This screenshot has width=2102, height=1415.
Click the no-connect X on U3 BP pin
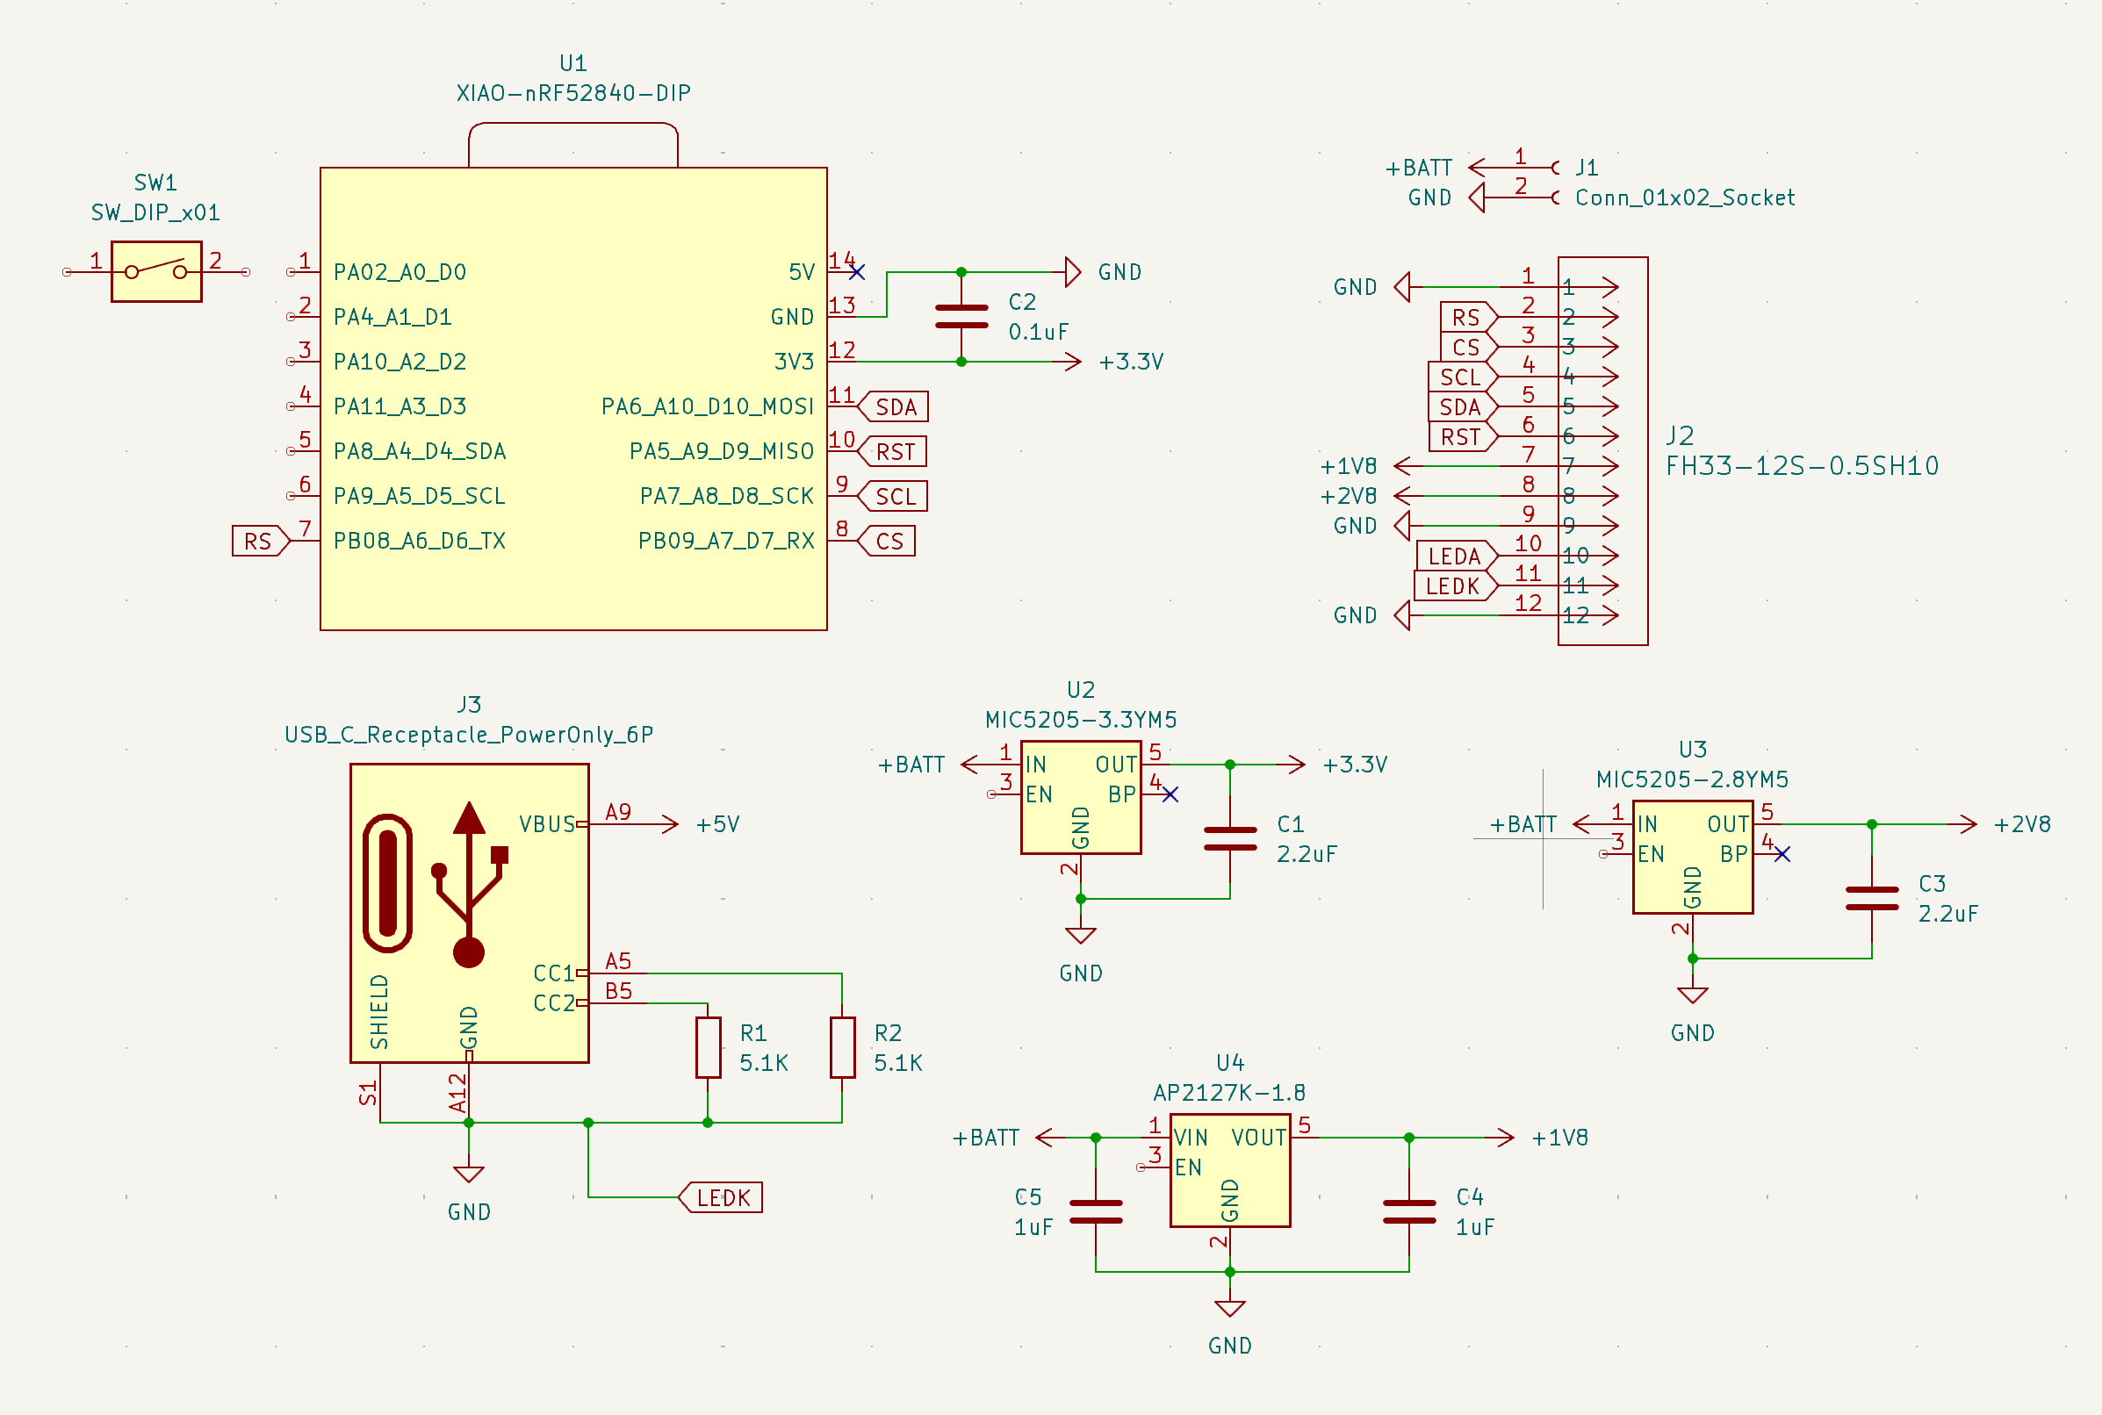[1782, 854]
